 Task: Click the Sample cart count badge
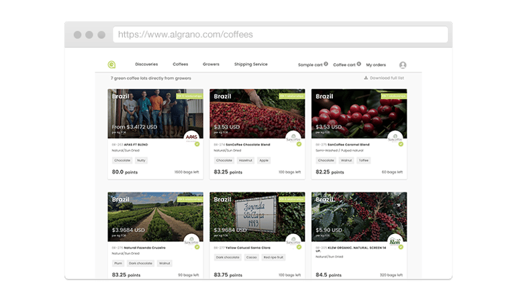point(326,64)
